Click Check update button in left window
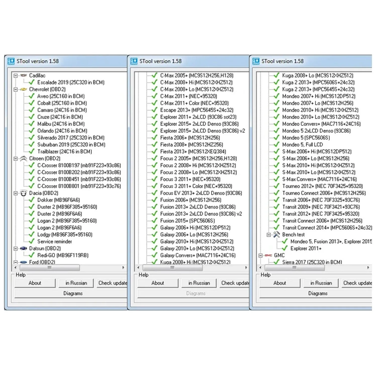This screenshot has width=377, height=377. pyautogui.click(x=112, y=283)
